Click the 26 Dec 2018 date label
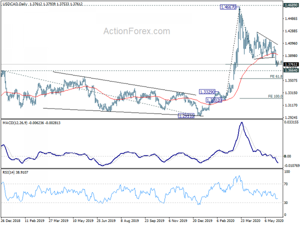The width and height of the screenshot is (300, 225). [10, 221]
